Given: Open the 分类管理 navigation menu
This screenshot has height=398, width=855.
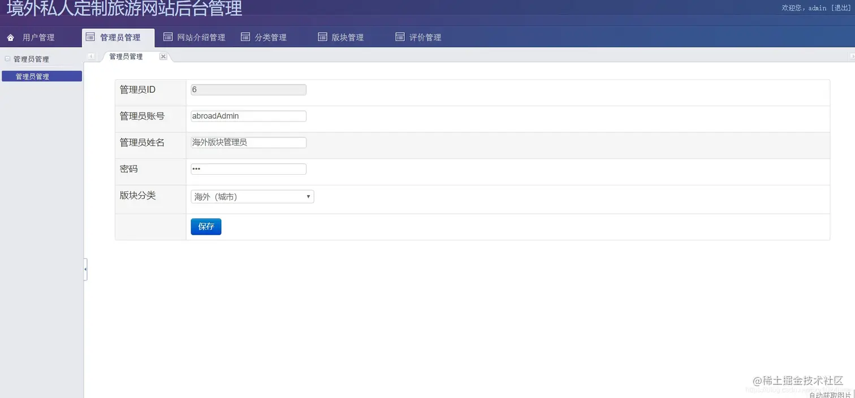Looking at the screenshot, I should [271, 37].
